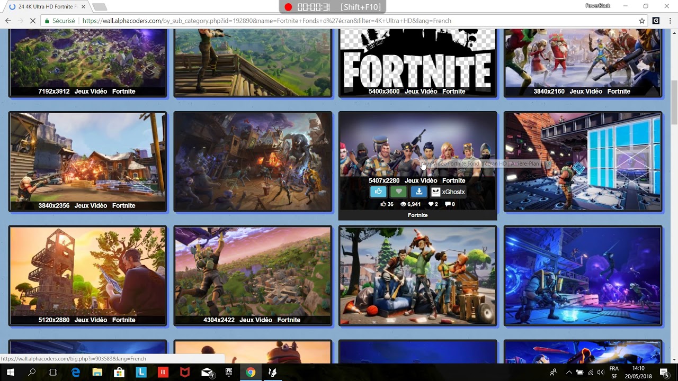Click the blue download button on hovered wallpaper
This screenshot has width=678, height=381.
click(x=419, y=192)
